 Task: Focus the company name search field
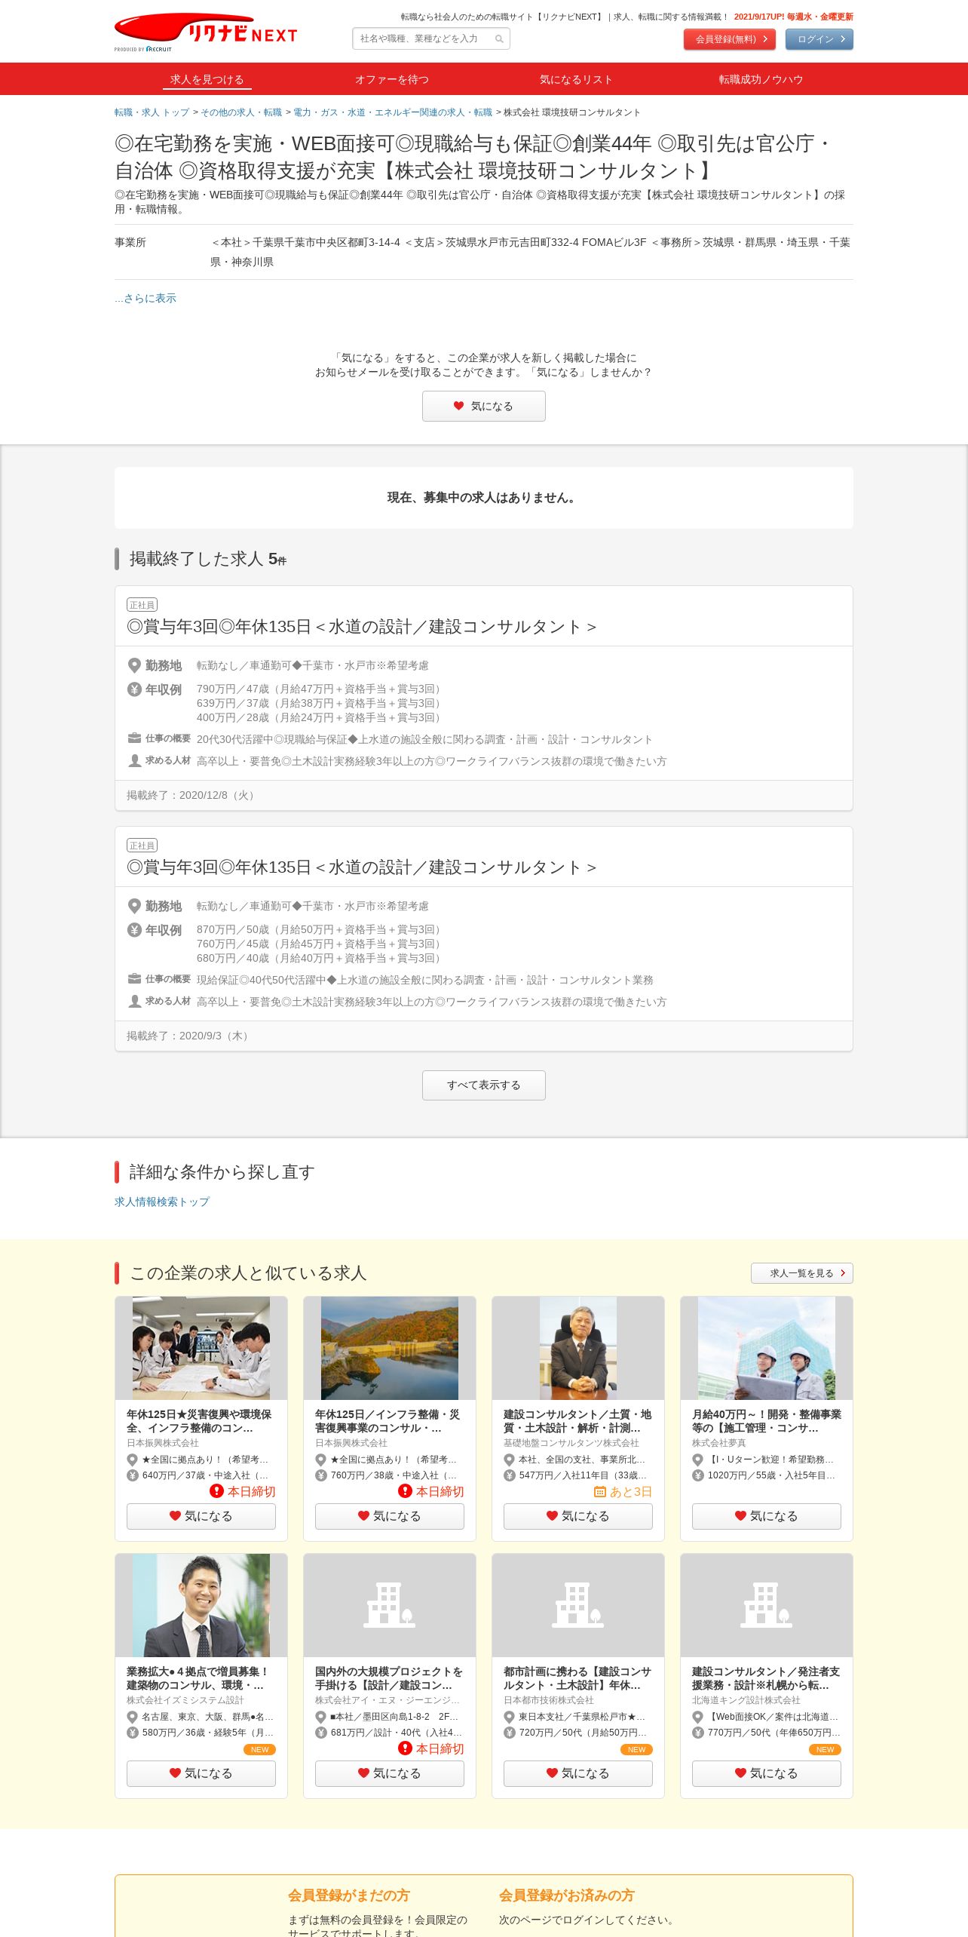click(x=431, y=38)
